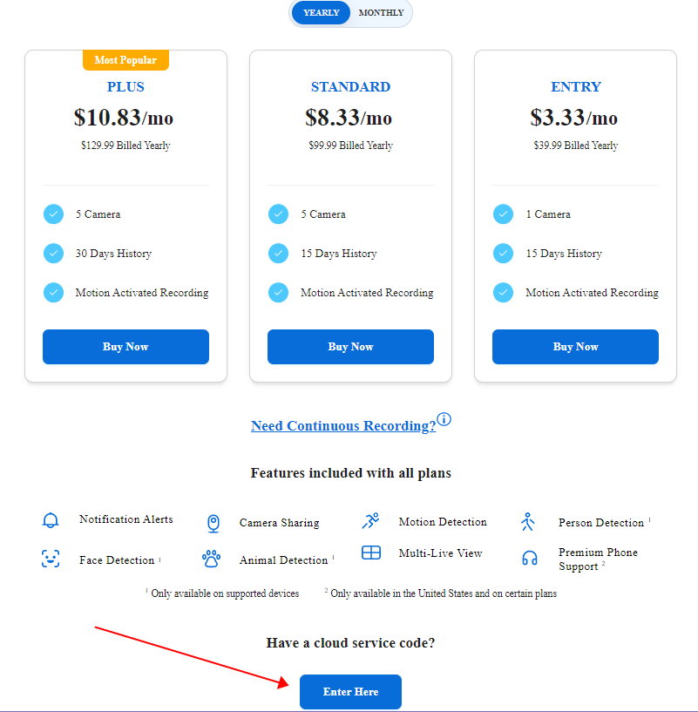Click the Animal Detection paw icon
698x712 pixels.
(212, 559)
